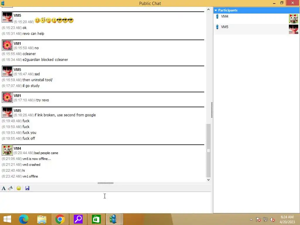Click VM5 avatar at 6:16:47 message
Screen dimensions: 300x225
point(7,71)
